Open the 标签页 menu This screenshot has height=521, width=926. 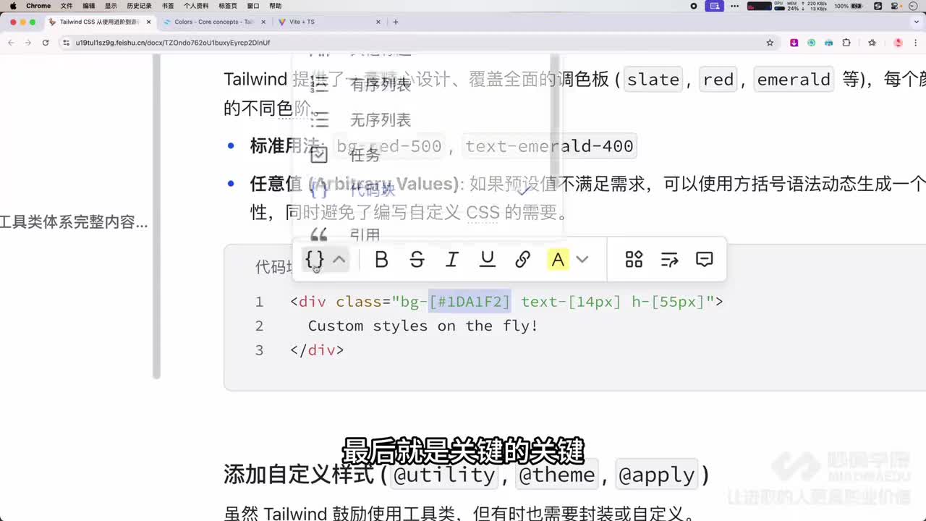click(228, 6)
